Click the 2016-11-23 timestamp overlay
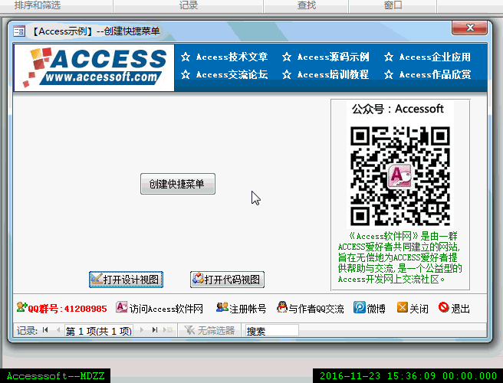Screen dimensions: 503x383 [409, 375]
